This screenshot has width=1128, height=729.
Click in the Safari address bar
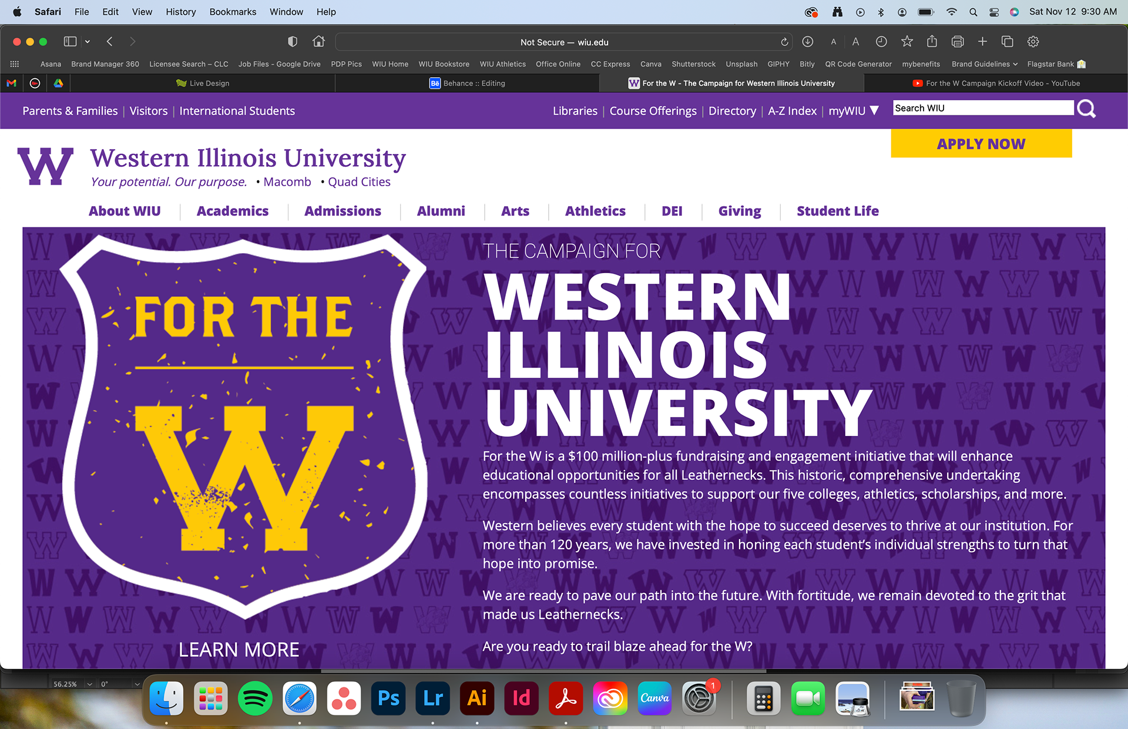pyautogui.click(x=564, y=42)
